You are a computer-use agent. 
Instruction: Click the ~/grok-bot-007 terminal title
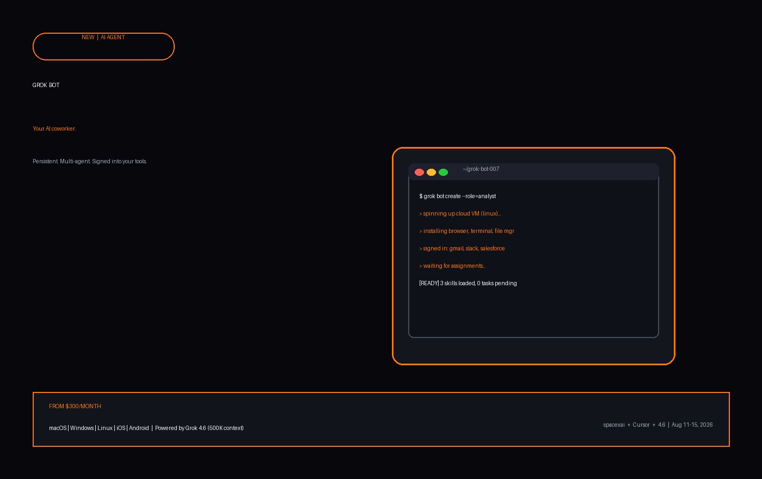pos(481,169)
